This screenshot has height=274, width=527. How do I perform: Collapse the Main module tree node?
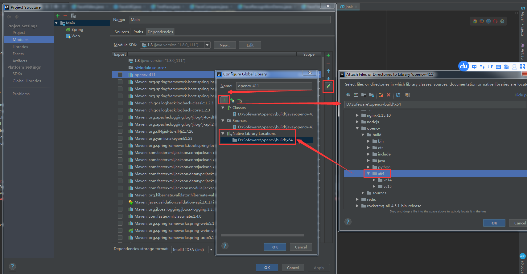(56, 23)
